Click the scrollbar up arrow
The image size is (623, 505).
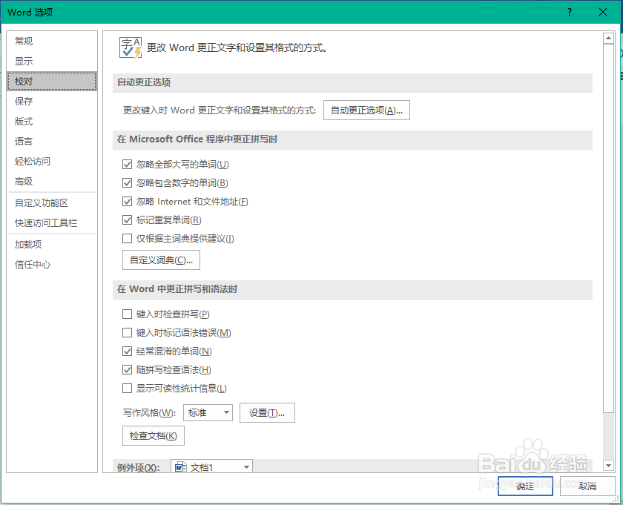(608, 38)
